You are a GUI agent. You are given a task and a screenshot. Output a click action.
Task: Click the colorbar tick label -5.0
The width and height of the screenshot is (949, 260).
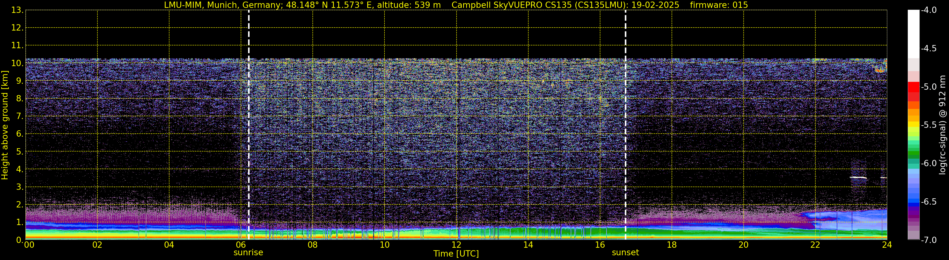pyautogui.click(x=928, y=87)
